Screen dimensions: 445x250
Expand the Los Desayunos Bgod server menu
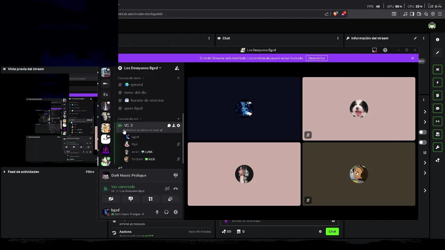coord(143,68)
